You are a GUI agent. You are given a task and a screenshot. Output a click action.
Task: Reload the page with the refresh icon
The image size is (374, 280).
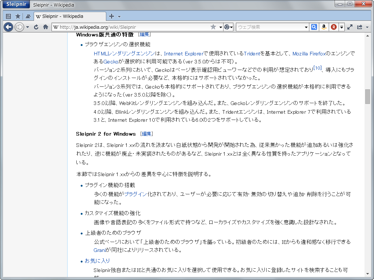pos(36,27)
